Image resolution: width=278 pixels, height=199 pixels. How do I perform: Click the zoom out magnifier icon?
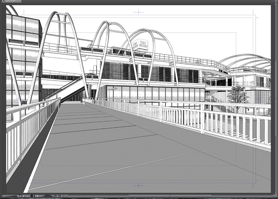tap(24, 196)
